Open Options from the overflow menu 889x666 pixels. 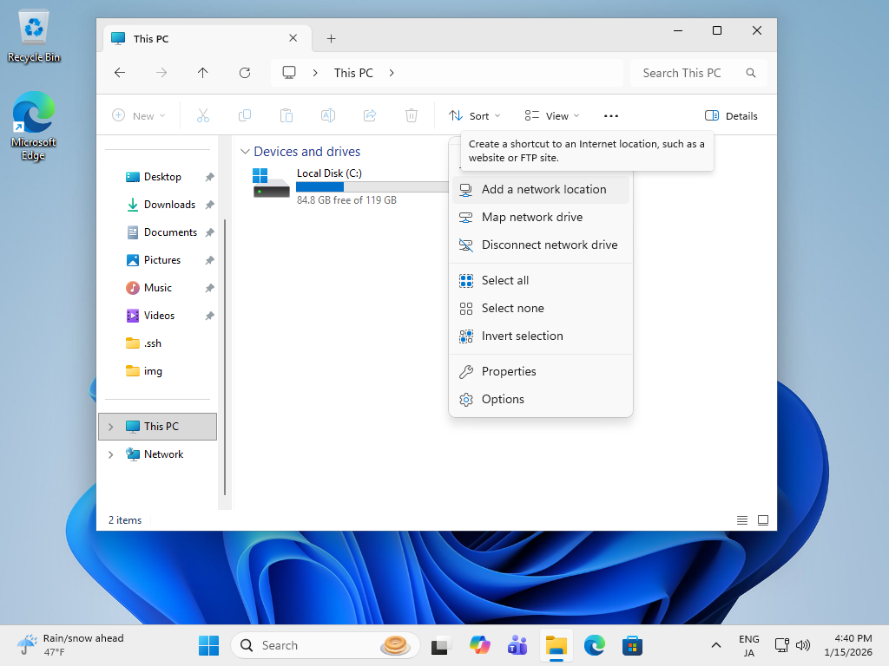click(503, 399)
